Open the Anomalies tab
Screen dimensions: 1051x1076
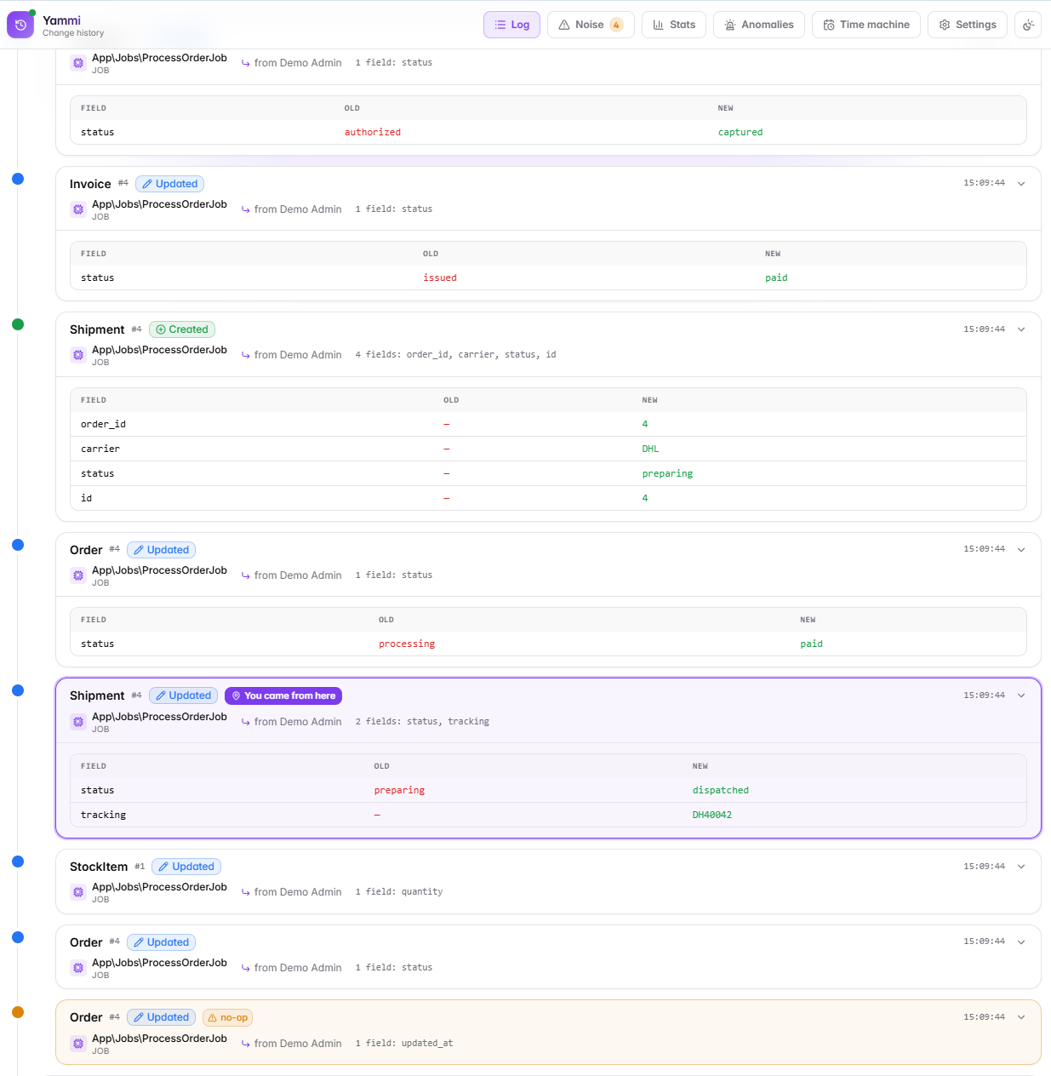click(759, 25)
